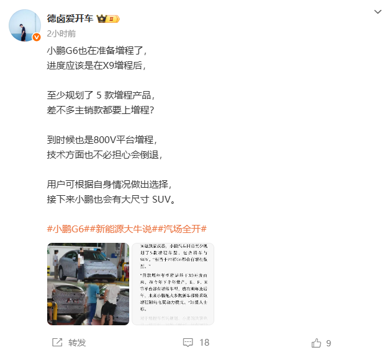View the camouflaged car photo thumbnail
This screenshot has width=390, height=355.
[x=88, y=284]
